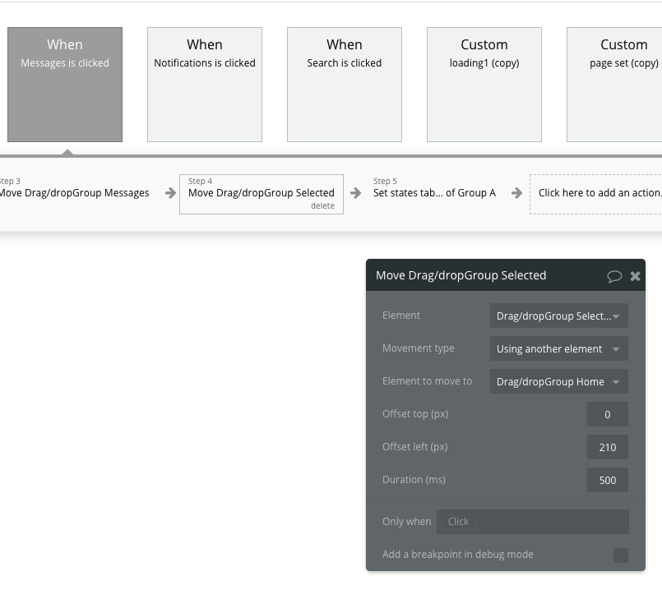Click here to add an action

click(x=599, y=193)
